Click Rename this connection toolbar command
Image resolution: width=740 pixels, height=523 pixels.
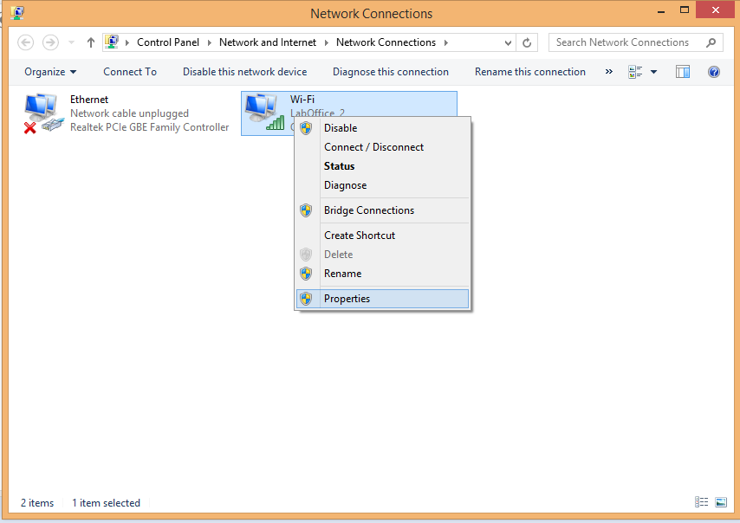[529, 72]
